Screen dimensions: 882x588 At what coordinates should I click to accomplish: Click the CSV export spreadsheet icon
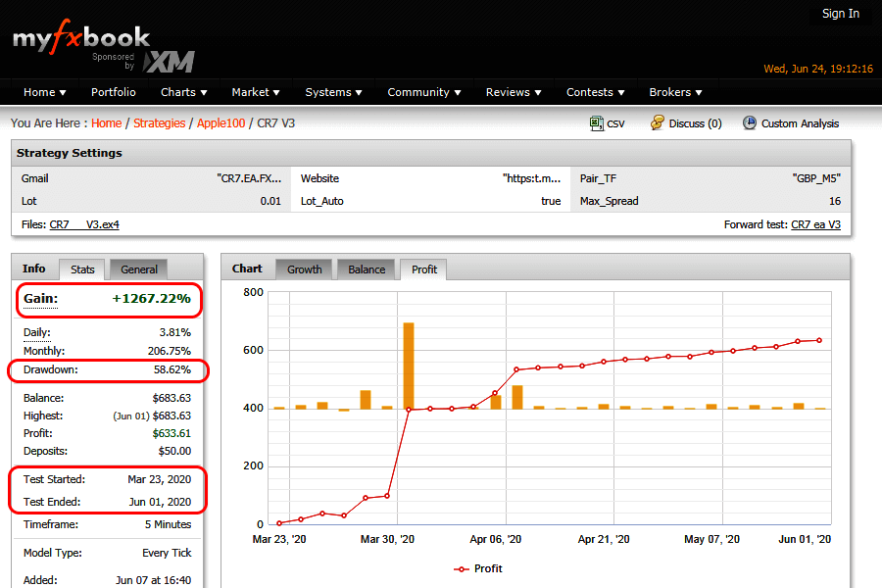[596, 123]
